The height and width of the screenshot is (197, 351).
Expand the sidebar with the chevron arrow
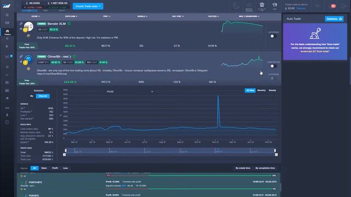point(18,6)
